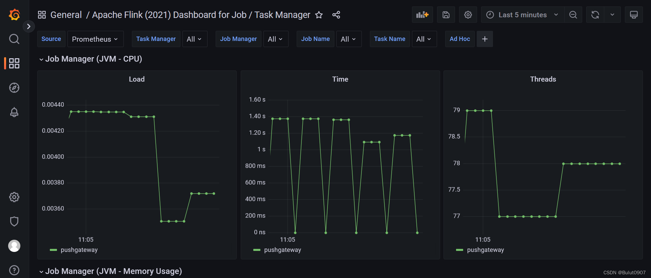Open the Configuration gear in sidebar

[14, 197]
